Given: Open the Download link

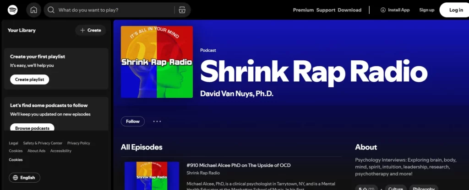Looking at the screenshot, I should [x=349, y=10].
